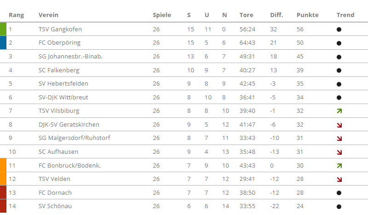Screen dimensions: 368x215
Task: Click the green rank marker next to rank 1
Action: click(x=3, y=29)
